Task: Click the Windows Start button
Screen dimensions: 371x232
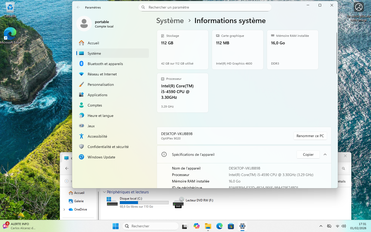Action: (x=115, y=226)
